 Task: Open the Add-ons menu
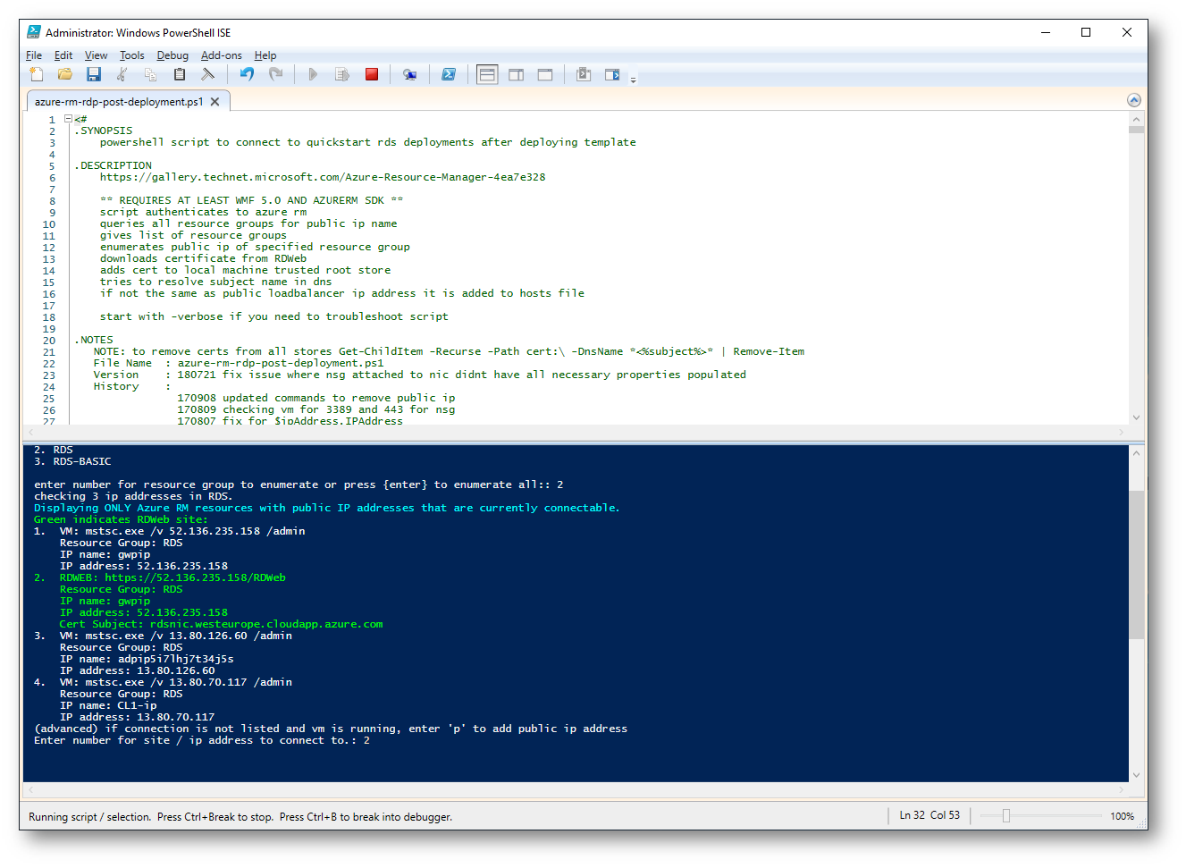point(221,55)
